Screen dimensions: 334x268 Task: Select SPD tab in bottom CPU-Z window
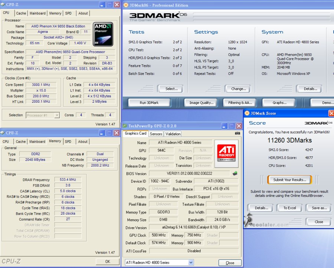pos(68,142)
